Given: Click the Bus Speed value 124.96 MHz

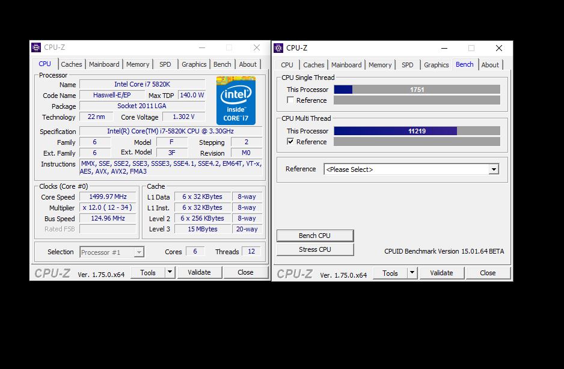Looking at the screenshot, I should [x=108, y=218].
